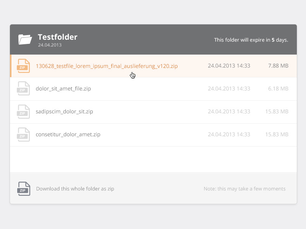The height and width of the screenshot is (229, 306).
Task: Click the ZIP icon beside consetitur_dolor_amet.zip
Action: [x=23, y=134]
